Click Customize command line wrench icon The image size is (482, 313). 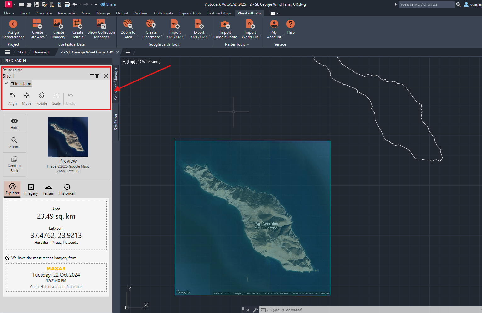coord(255,310)
